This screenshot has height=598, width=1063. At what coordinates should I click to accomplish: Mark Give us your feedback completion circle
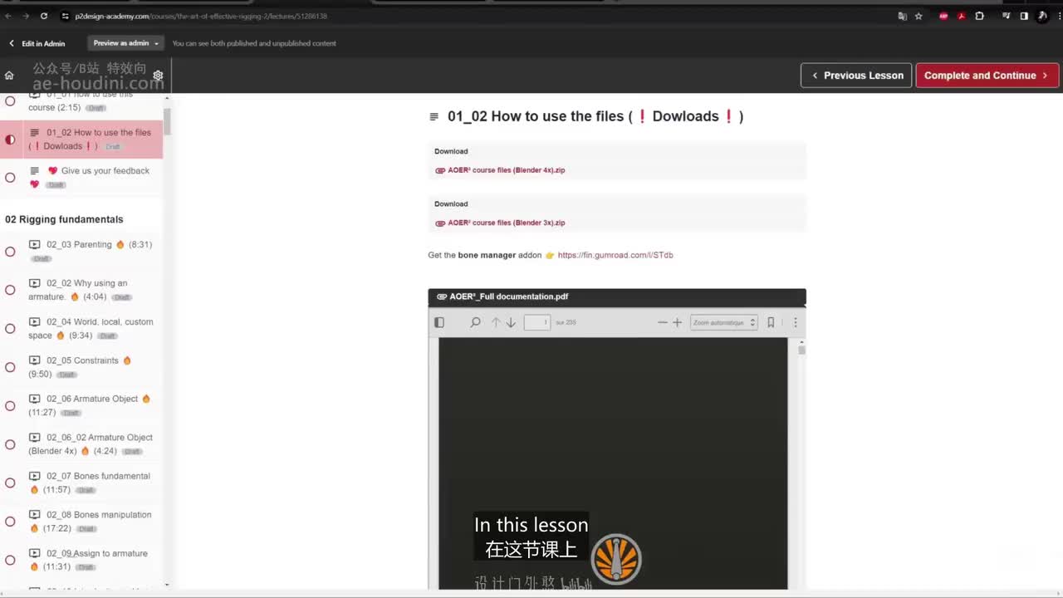[10, 178]
